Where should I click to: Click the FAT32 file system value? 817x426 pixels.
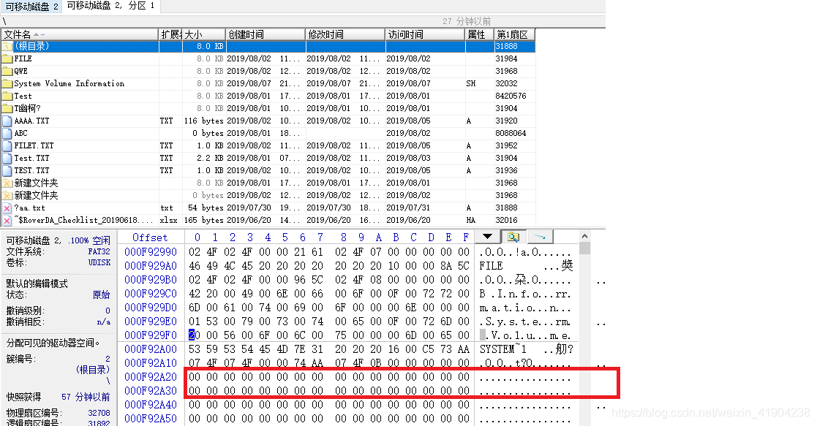coord(99,251)
